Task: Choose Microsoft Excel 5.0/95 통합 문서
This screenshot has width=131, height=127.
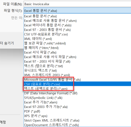Action: (x=77, y=80)
